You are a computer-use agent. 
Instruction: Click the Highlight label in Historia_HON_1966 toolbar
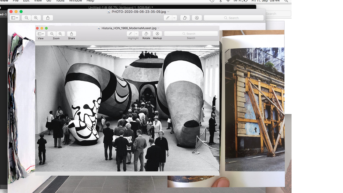pyautogui.click(x=133, y=38)
